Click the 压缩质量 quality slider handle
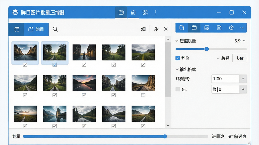259x145 pixels. click(x=207, y=49)
